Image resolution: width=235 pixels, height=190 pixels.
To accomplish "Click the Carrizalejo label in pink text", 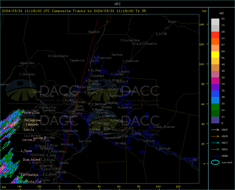I will tap(30, 175).
